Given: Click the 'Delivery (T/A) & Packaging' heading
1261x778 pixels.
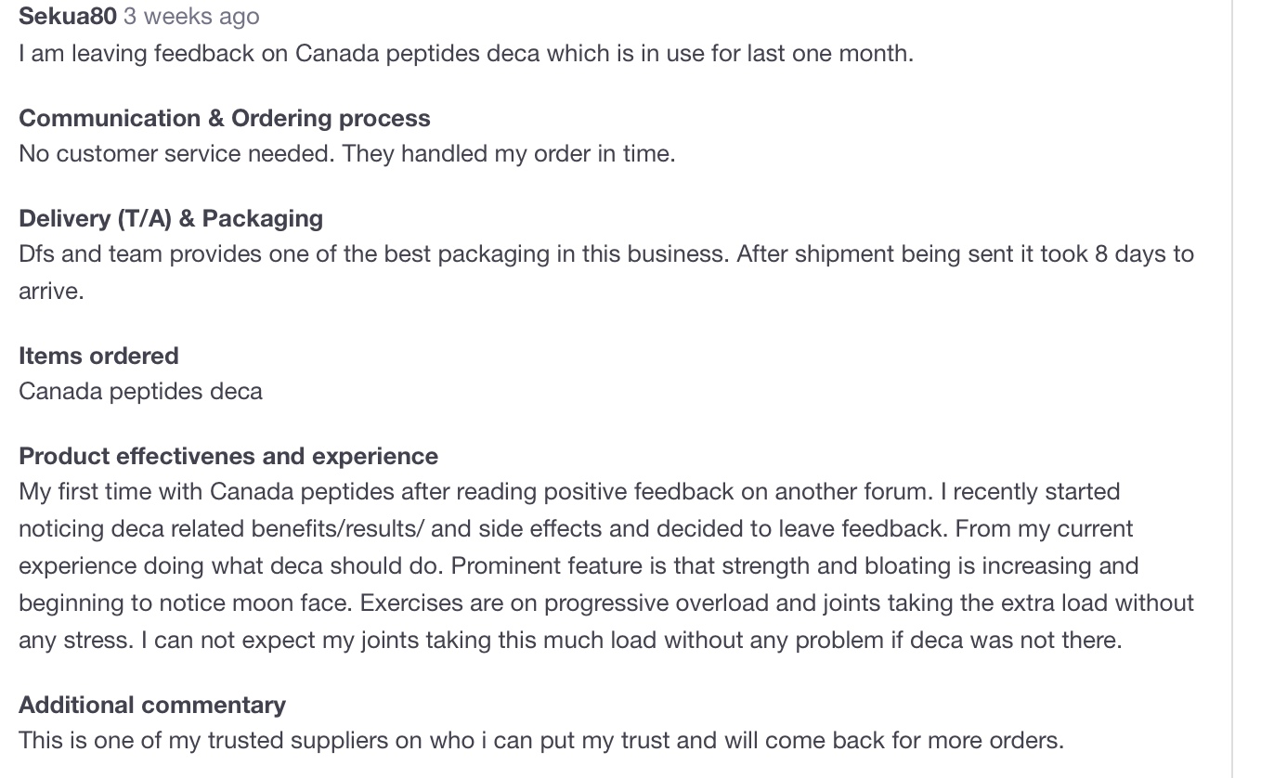Looking at the screenshot, I should click(171, 219).
